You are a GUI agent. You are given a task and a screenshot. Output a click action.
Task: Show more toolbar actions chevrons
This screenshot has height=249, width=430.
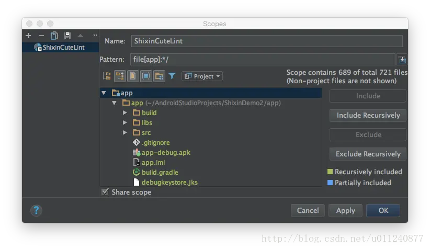coord(95,35)
